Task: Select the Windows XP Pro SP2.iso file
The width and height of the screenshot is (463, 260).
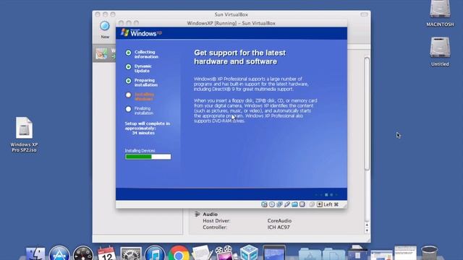Action: 24,134
